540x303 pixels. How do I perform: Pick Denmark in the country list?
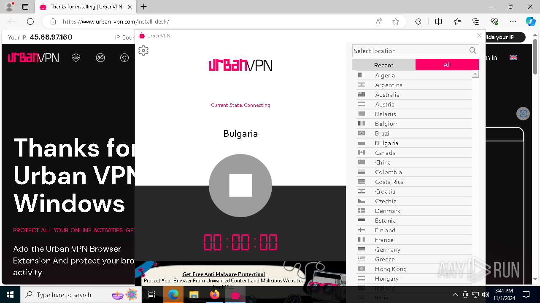click(x=414, y=211)
